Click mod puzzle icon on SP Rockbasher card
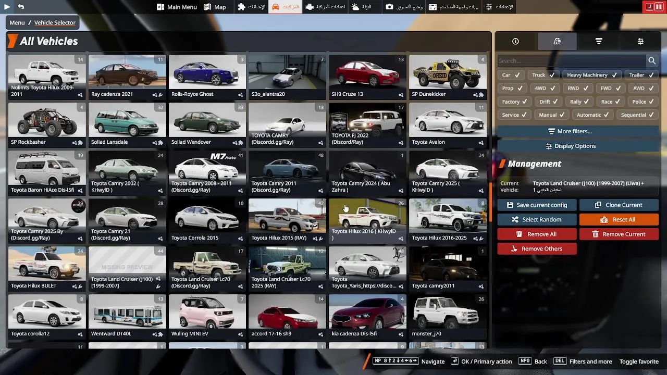 coord(80,143)
